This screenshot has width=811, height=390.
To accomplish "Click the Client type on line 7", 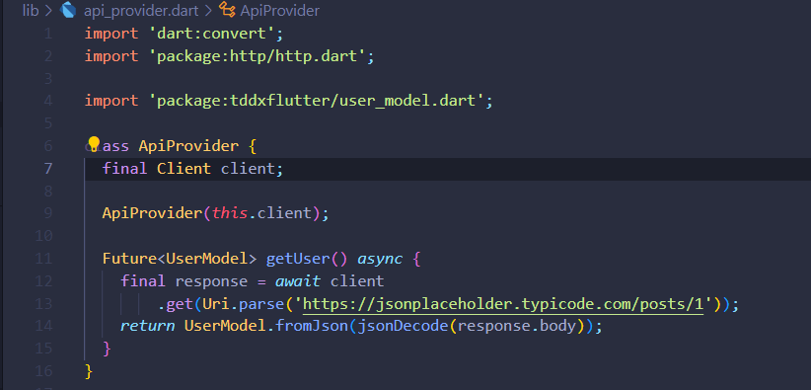I will pyautogui.click(x=184, y=168).
